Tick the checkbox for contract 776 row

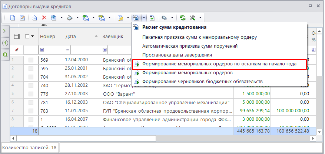coord(31,94)
